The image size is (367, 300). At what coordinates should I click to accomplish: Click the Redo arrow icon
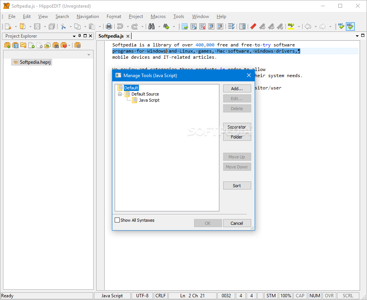135,26
